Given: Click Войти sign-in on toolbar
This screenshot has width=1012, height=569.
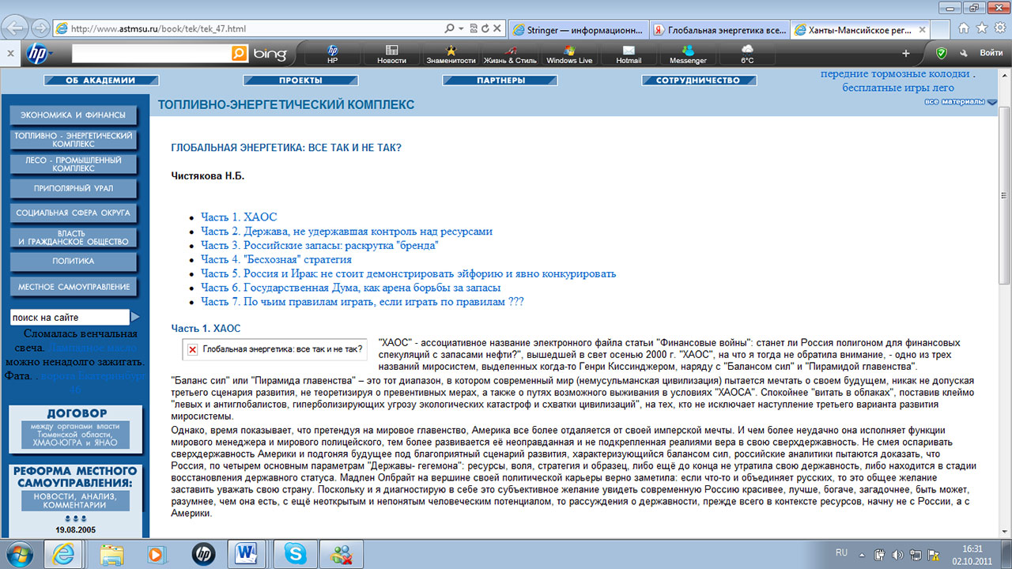Looking at the screenshot, I should point(991,53).
